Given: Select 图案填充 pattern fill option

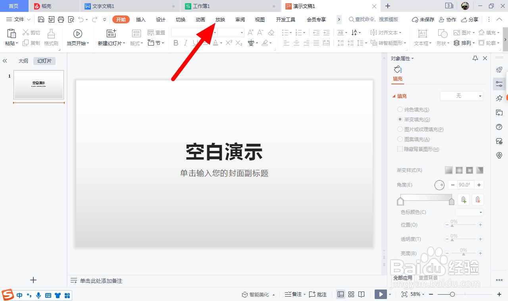Looking at the screenshot, I should (x=413, y=139).
